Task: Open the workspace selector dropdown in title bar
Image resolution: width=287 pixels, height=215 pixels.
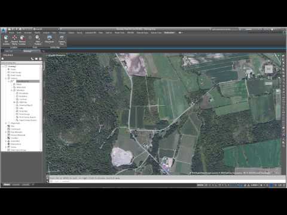Action: pyautogui.click(x=47, y=29)
